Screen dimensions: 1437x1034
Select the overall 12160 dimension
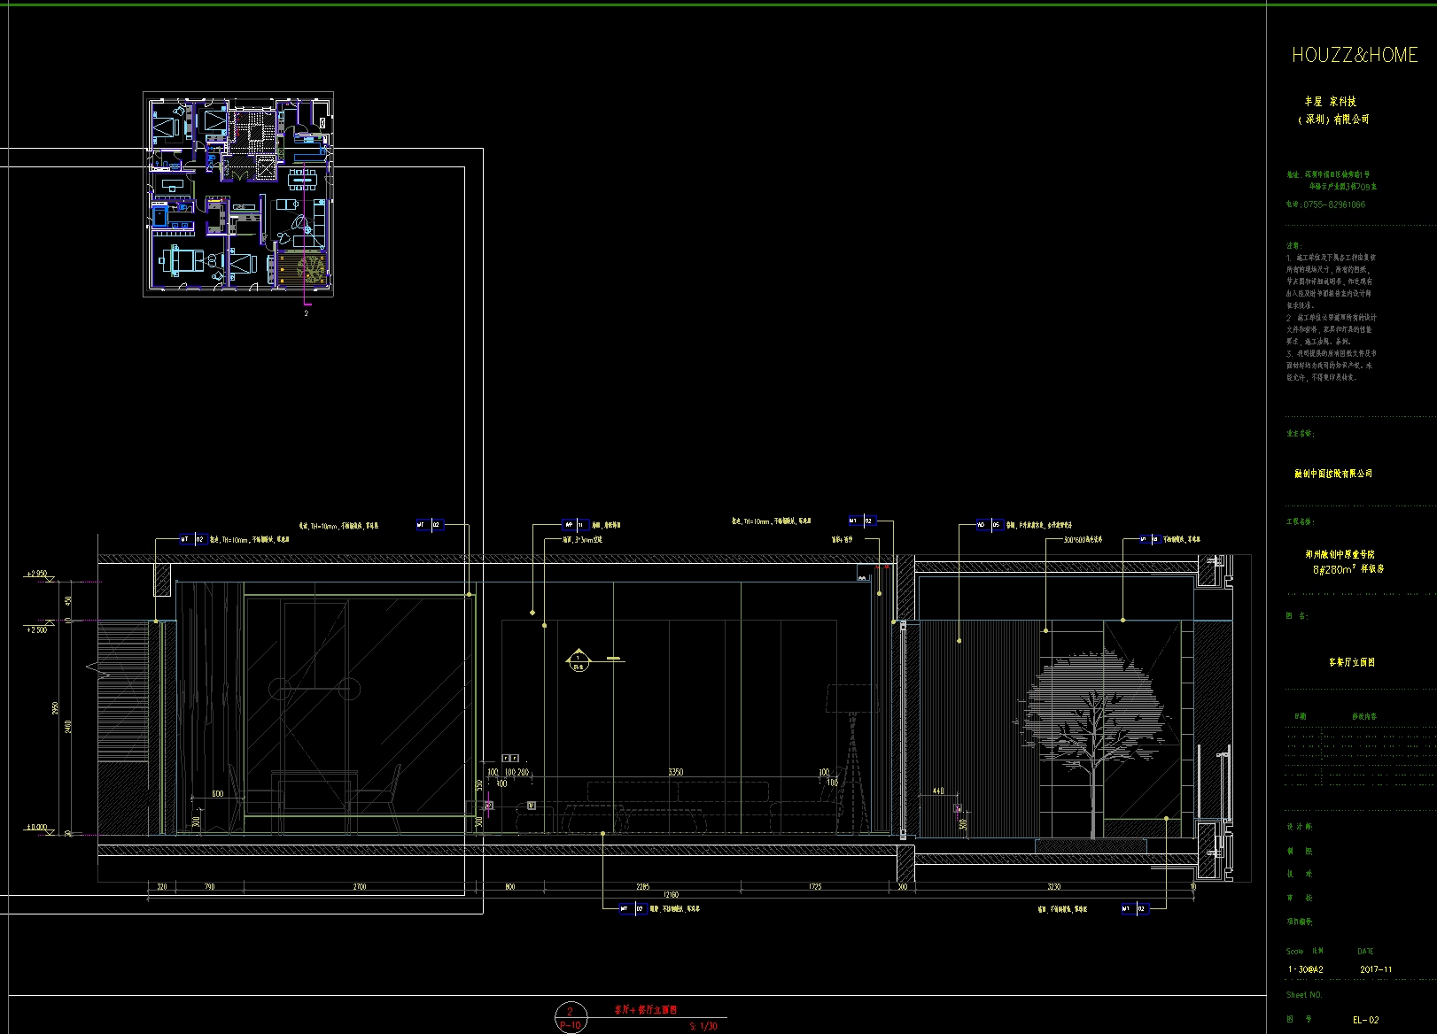(x=671, y=895)
